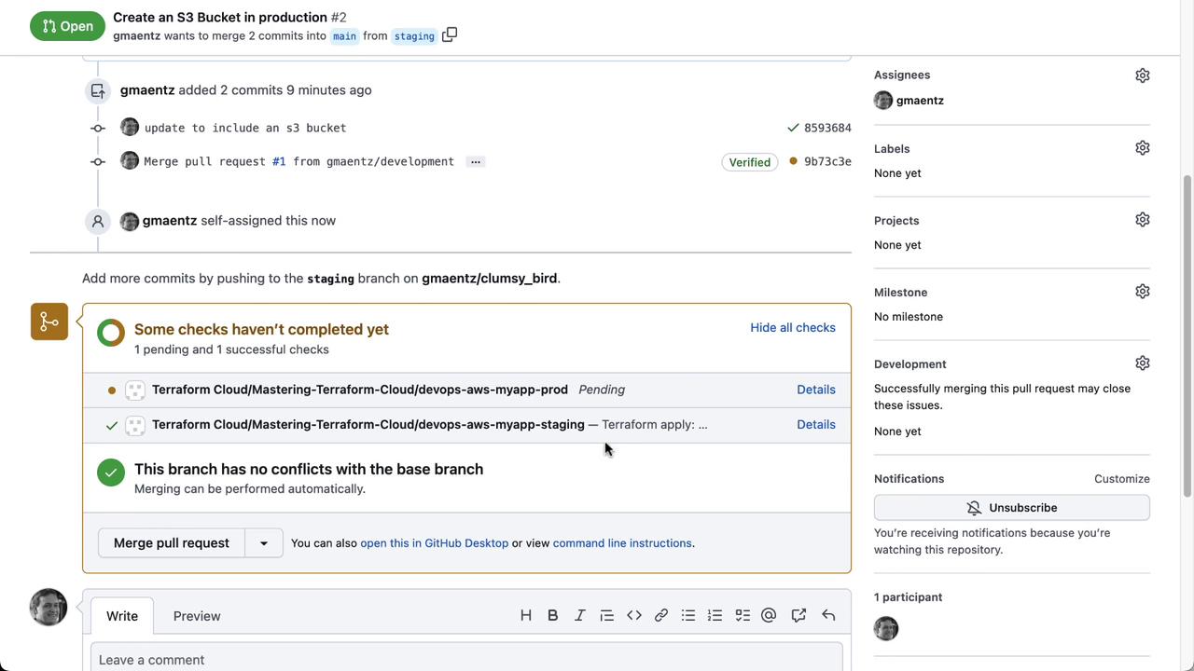
Task: Hide all checks toggle link
Action: point(793,328)
